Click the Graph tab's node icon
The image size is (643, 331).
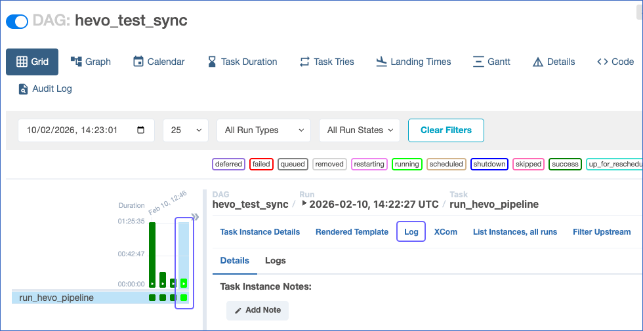tap(76, 62)
